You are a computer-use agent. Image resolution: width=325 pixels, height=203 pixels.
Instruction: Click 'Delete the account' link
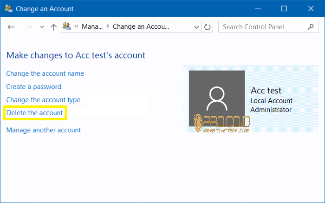35,113
